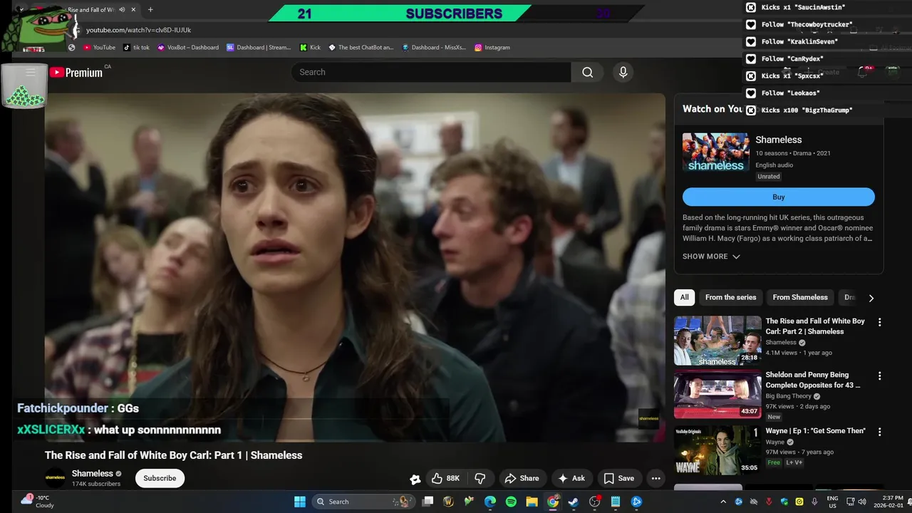Image resolution: width=912 pixels, height=513 pixels.
Task: Open World of Warcraft taskbar icon
Action: [x=448, y=502]
